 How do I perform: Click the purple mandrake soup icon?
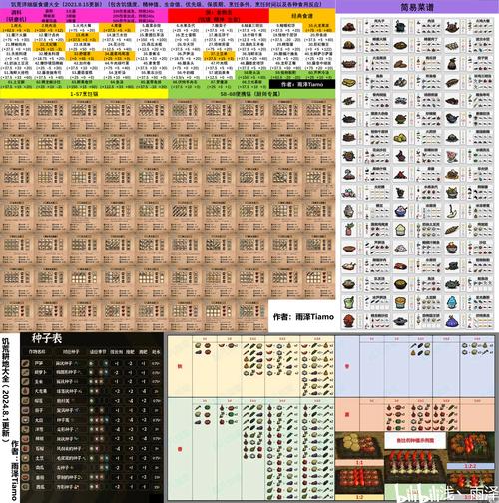(x=452, y=321)
